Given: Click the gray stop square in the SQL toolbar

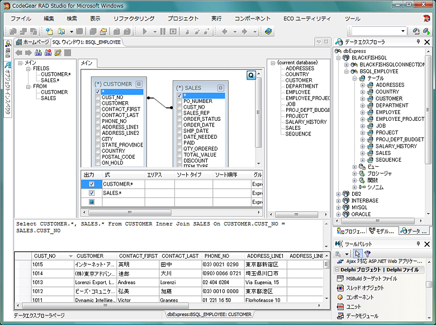Looking at the screenshot, I should 68,53.
